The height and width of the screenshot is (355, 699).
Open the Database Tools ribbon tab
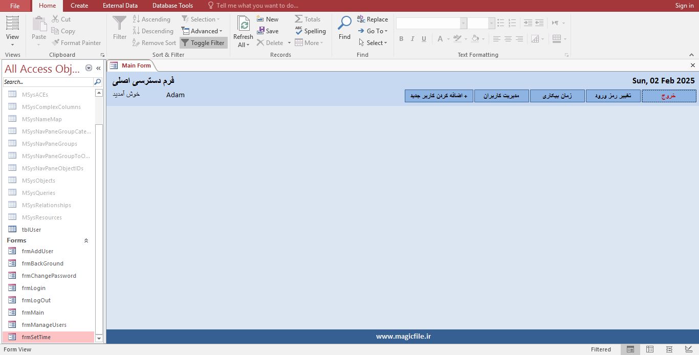[x=172, y=6]
